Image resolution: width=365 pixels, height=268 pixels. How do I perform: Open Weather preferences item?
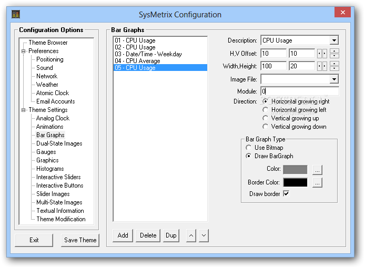point(47,85)
